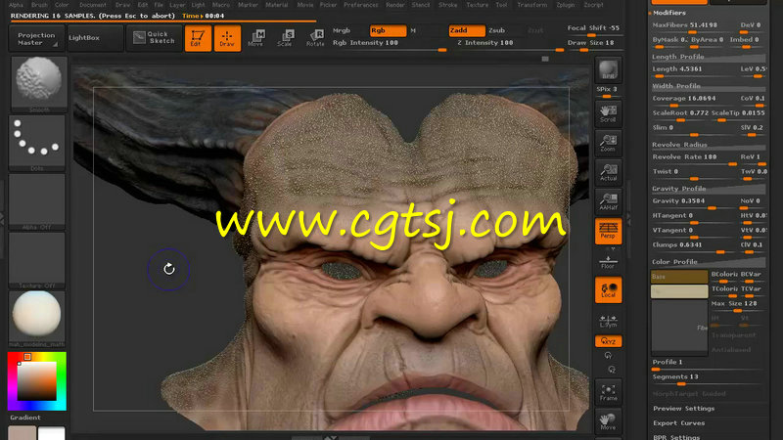Expand the Length Profile curve

pyautogui.click(x=708, y=57)
